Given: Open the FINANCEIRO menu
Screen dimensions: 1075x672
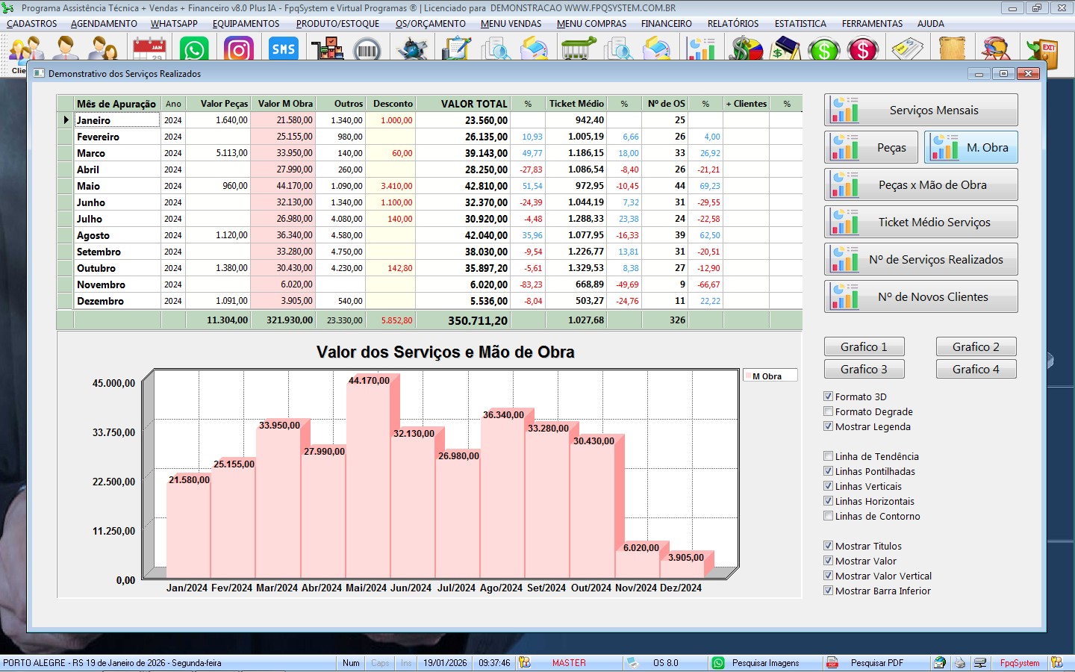Looking at the screenshot, I should (x=666, y=24).
